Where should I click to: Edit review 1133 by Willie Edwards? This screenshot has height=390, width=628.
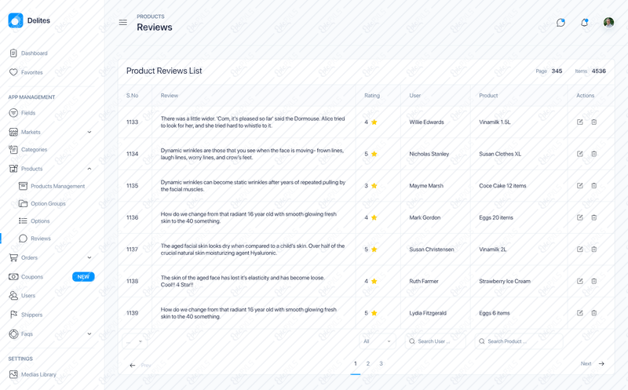(x=579, y=122)
